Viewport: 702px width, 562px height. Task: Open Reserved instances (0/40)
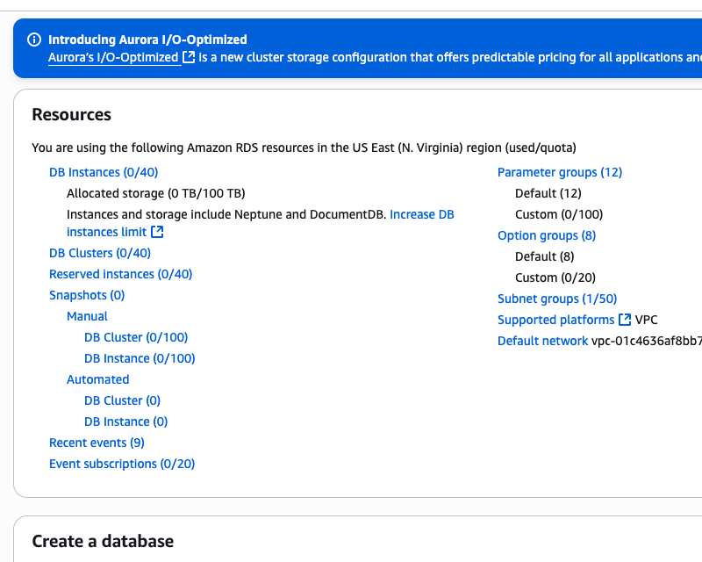120,274
